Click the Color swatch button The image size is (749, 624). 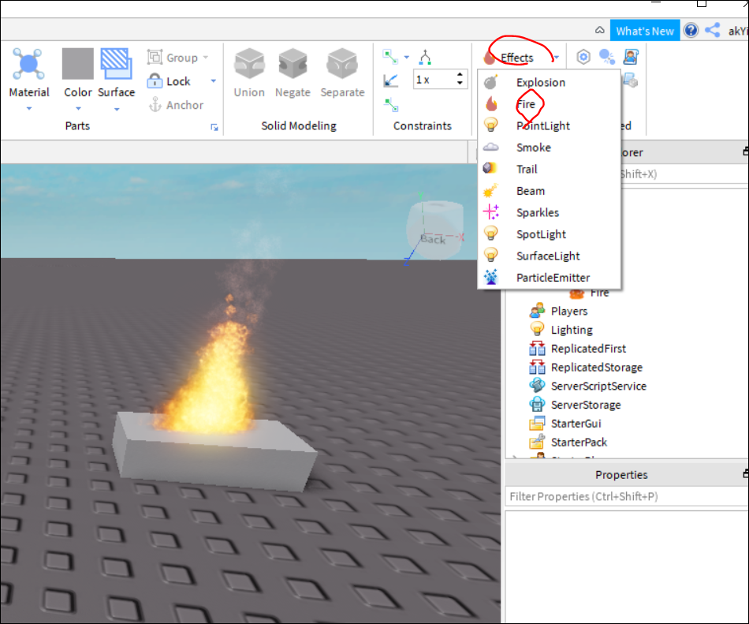[78, 64]
